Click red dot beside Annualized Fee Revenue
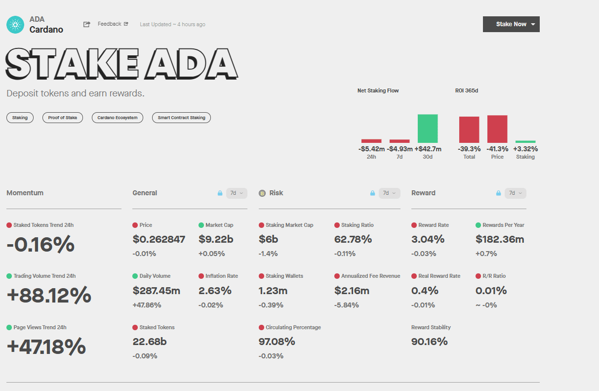599x391 pixels. pyautogui.click(x=337, y=276)
